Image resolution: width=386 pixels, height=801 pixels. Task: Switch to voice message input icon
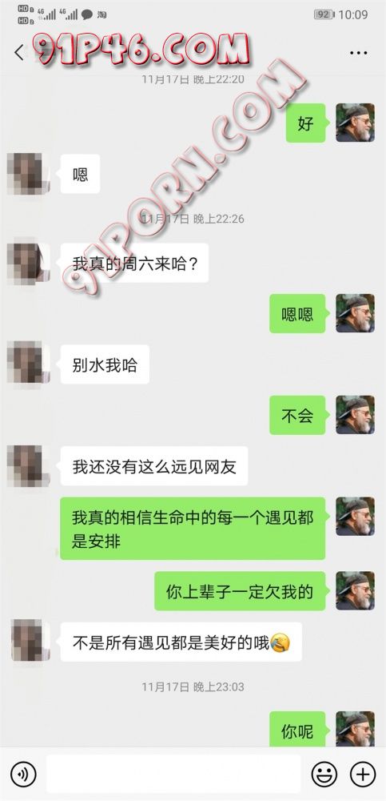pyautogui.click(x=23, y=775)
